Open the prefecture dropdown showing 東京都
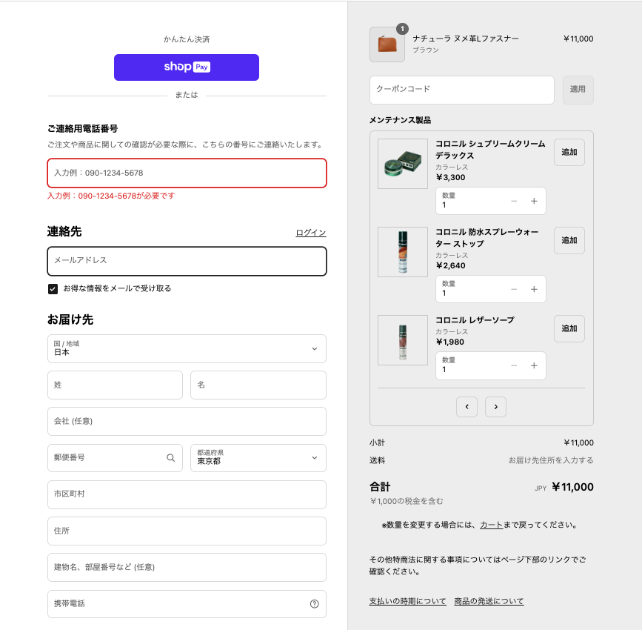Screen dimensions: 642x630 click(258, 458)
